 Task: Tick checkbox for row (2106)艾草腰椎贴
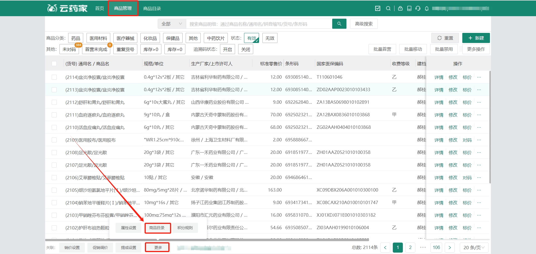(54, 178)
